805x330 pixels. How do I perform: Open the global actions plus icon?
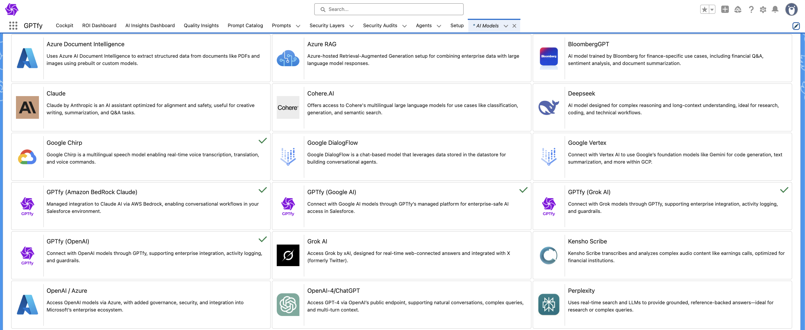725,9
